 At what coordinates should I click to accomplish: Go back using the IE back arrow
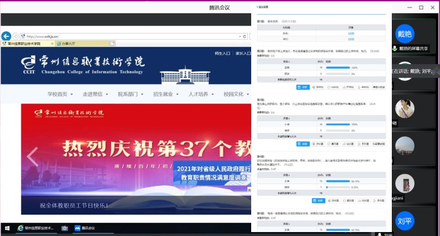tap(6, 36)
